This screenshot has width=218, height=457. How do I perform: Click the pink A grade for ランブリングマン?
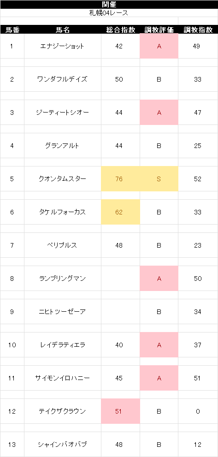pyautogui.click(x=159, y=279)
